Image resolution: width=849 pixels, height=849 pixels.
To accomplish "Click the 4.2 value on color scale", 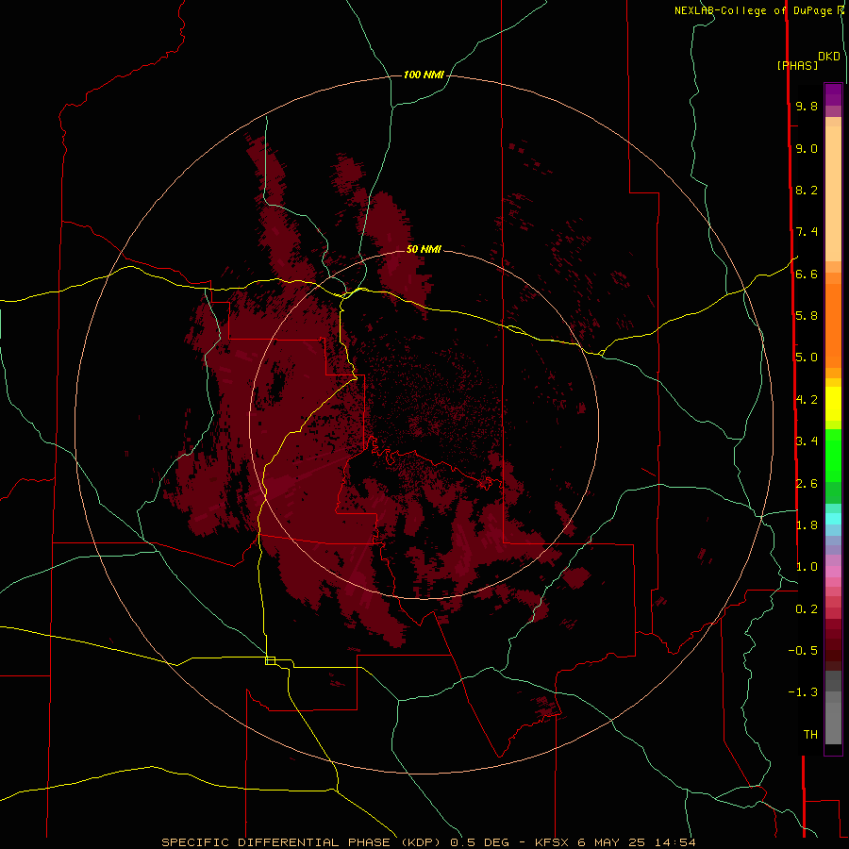I will pos(807,400).
